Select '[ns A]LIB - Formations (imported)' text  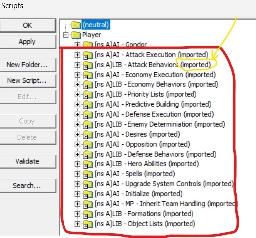tap(144, 214)
